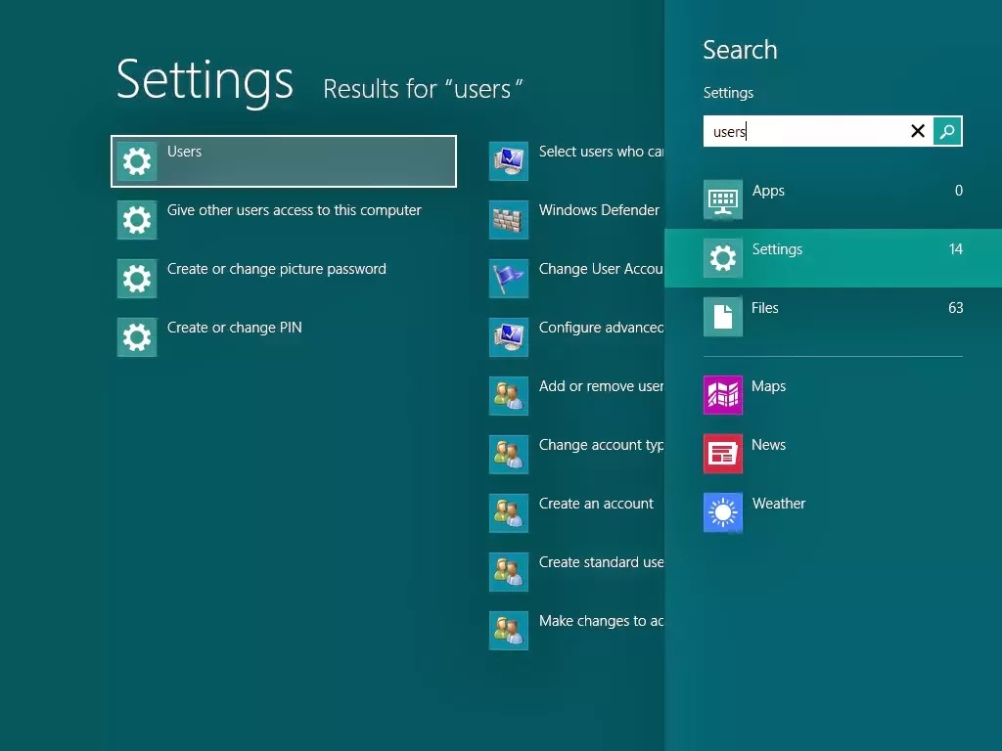The width and height of the screenshot is (1002, 751).
Task: Click the Configure advanced user profile icon
Action: click(509, 336)
